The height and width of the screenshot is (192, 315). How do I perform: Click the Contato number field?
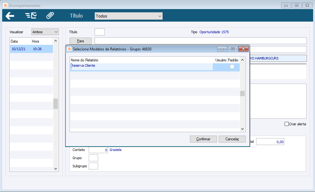tap(98, 150)
